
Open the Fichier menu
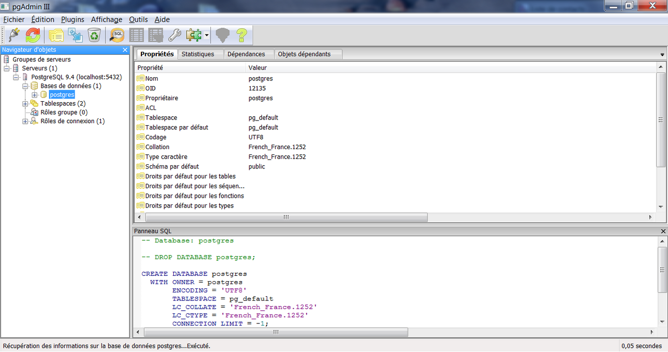[14, 19]
